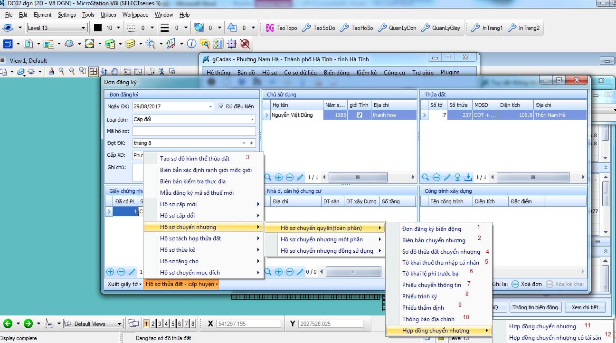Click the black active color swatch
This screenshot has height=343, width=616.
click(x=98, y=28)
